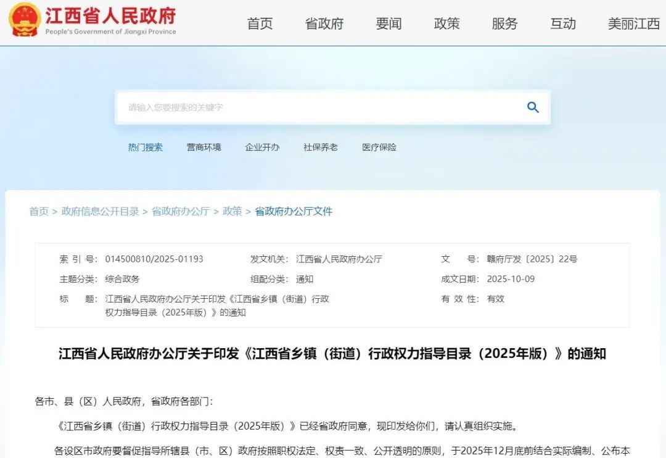This screenshot has width=666, height=458.
Task: Open the 营商环境 hot search link
Action: tap(203, 147)
